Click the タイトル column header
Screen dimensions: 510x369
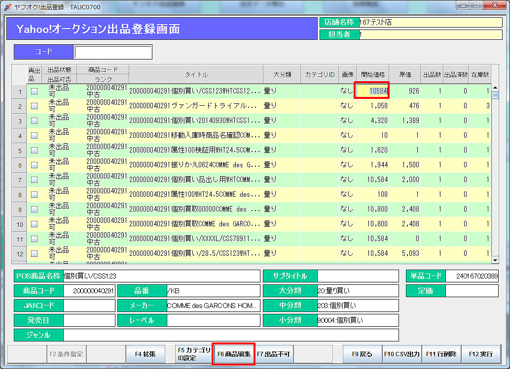pos(196,75)
